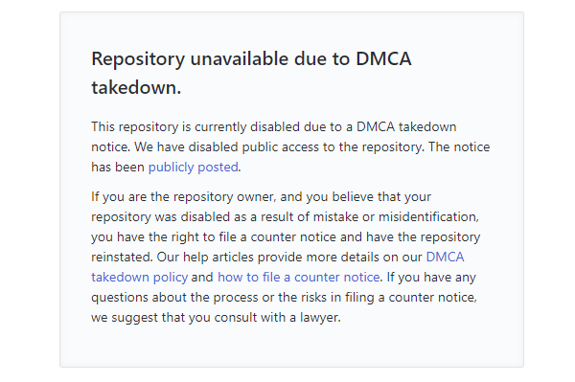Click the word "DMCA" in the blue policy link
The image size is (575, 382).
coord(445,258)
